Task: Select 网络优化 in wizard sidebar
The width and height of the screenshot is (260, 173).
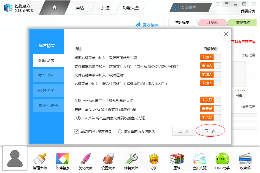Action: 49,90
